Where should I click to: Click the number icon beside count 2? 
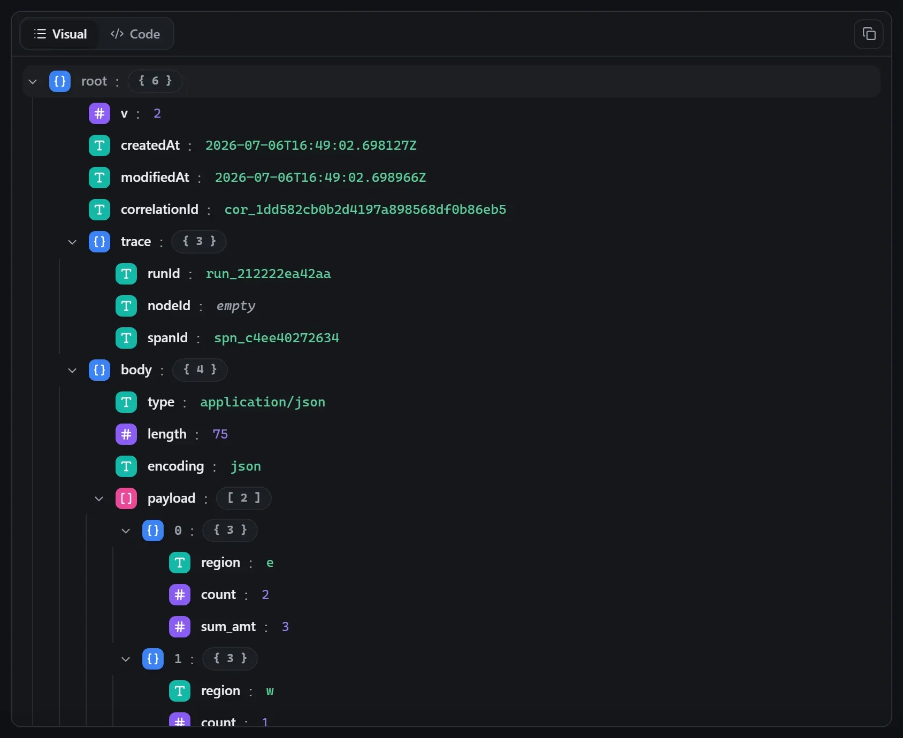tap(180, 595)
